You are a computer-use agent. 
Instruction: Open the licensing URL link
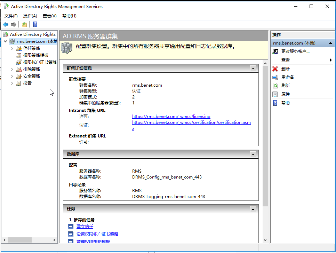pos(171,117)
